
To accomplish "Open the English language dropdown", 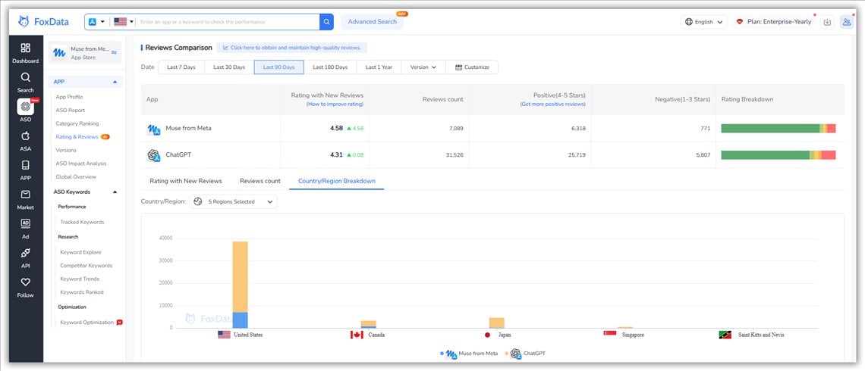I will tap(704, 22).
